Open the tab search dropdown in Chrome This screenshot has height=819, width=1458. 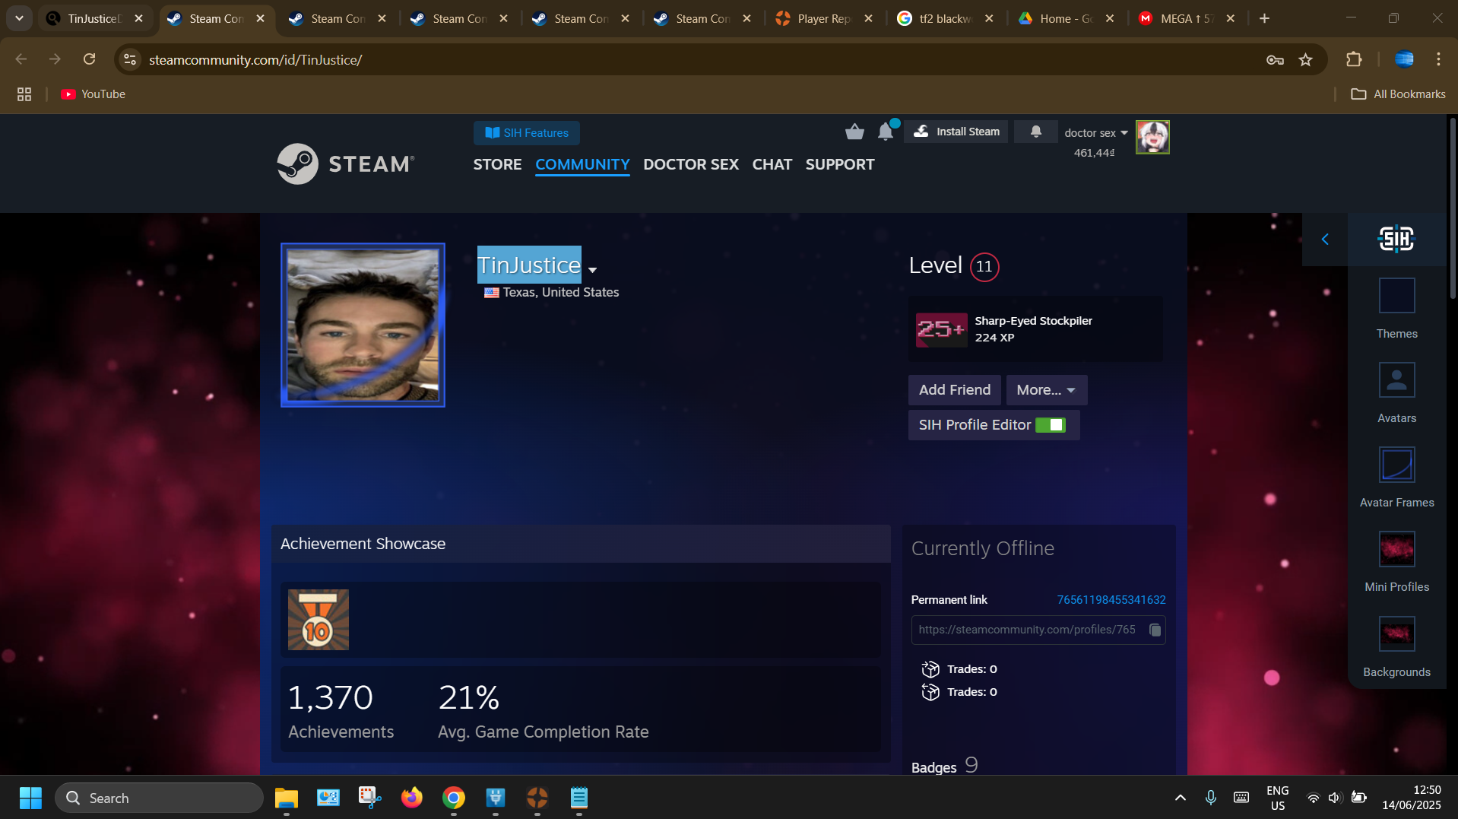[x=19, y=18]
